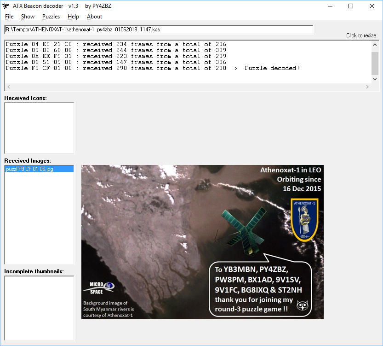Click the 'Puzzle D6 51 09 86' log line

116,62
